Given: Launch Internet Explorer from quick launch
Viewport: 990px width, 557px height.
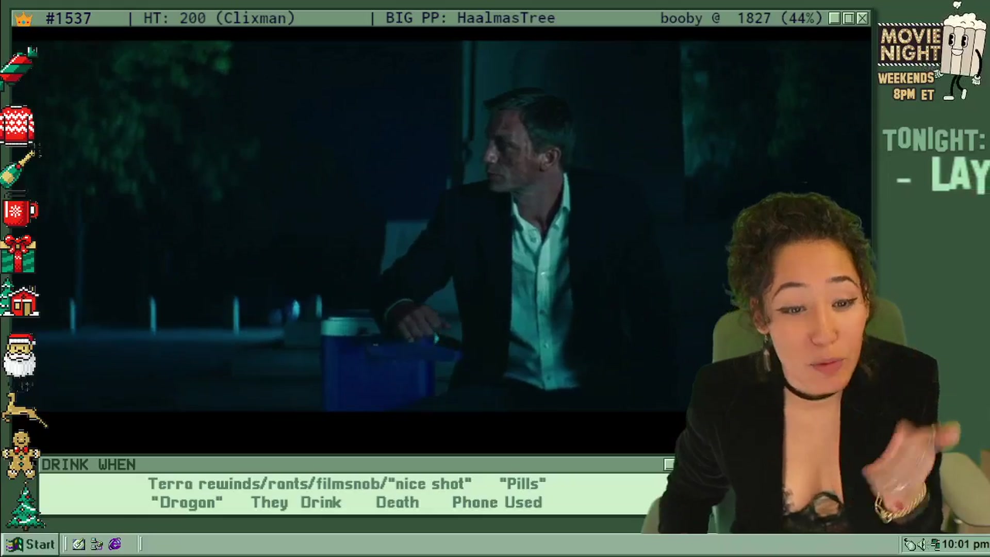Looking at the screenshot, I should (x=115, y=544).
